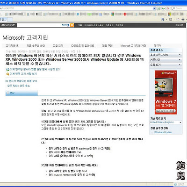Image resolution: width=187 pixels, height=187 pixels.
Task: Click the bullet mentioning sysdm.cpl
Action: (x=79, y=149)
